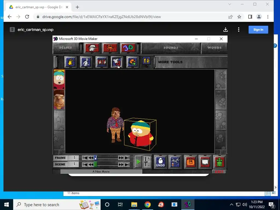Open File Explorer from taskbar
Screen dimensions: 280x210
pos(134,205)
